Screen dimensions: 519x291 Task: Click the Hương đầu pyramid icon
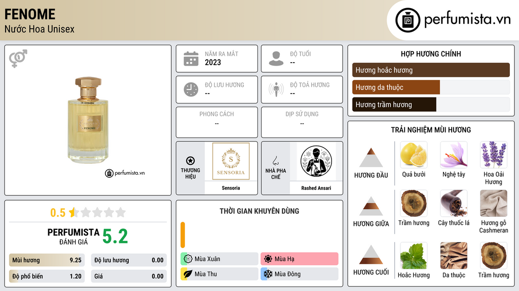[x=371, y=158]
